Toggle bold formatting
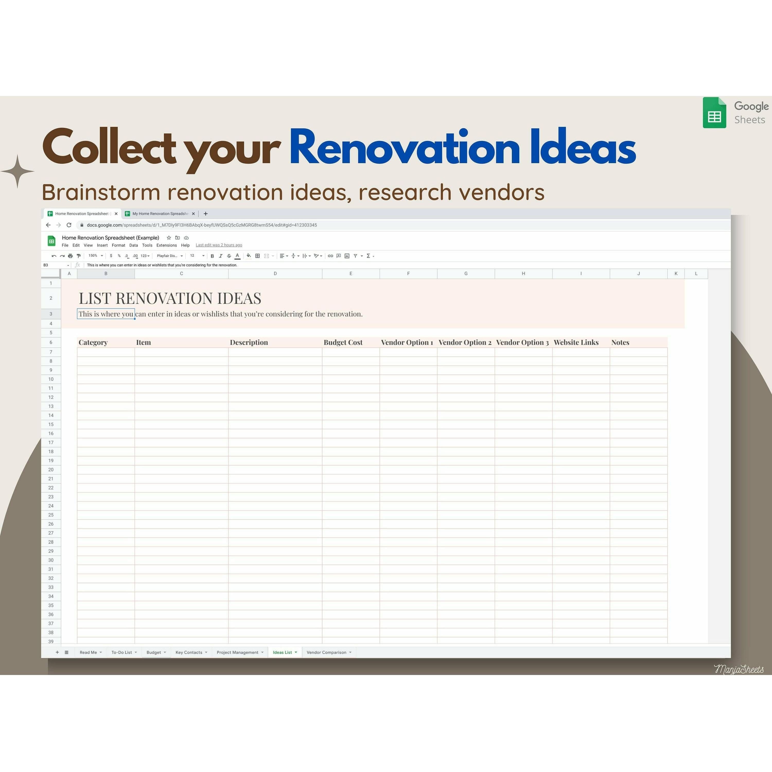The height and width of the screenshot is (772, 772). (x=212, y=256)
